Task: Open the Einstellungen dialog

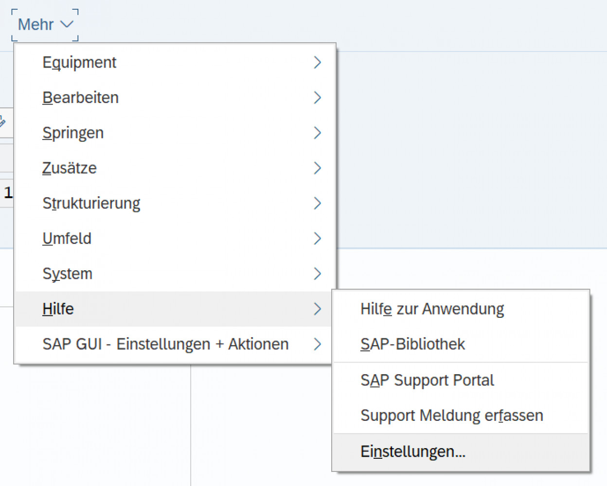Action: click(412, 451)
